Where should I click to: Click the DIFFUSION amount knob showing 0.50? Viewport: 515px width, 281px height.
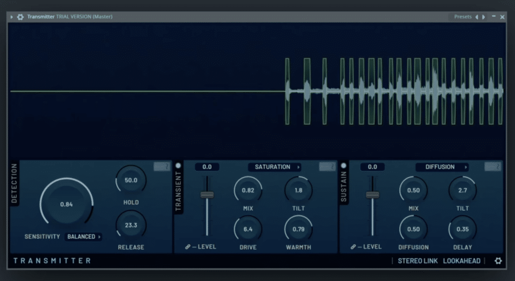coord(413,229)
